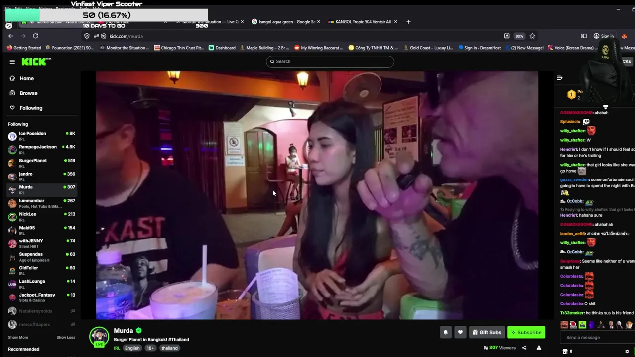This screenshot has width=635, height=357.
Task: Open Chicago Thin Crust Pizza bookmark
Action: pos(179,48)
